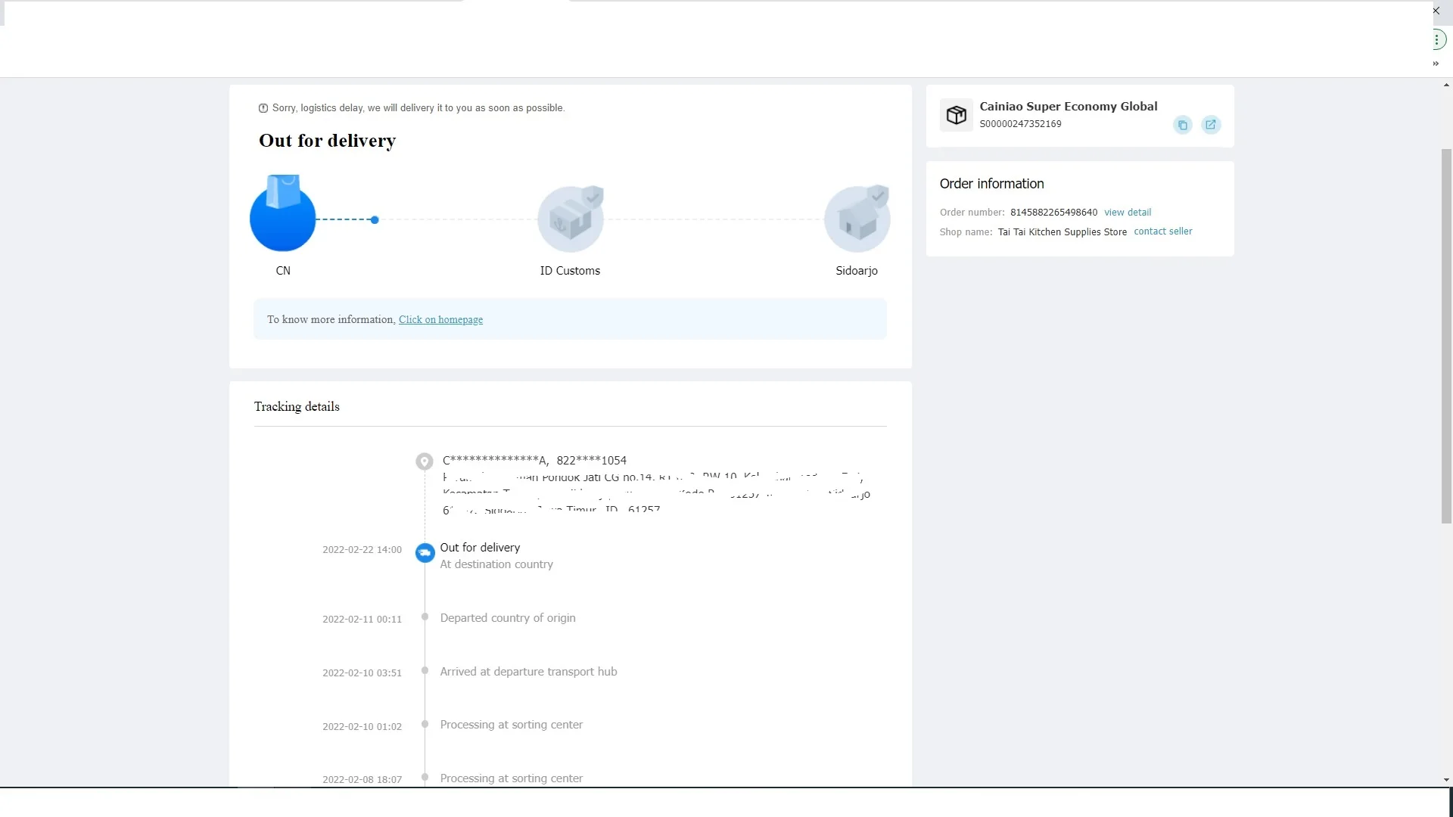Click the blue progress dot on tracker
Viewport: 1453px width, 817px height.
point(375,220)
